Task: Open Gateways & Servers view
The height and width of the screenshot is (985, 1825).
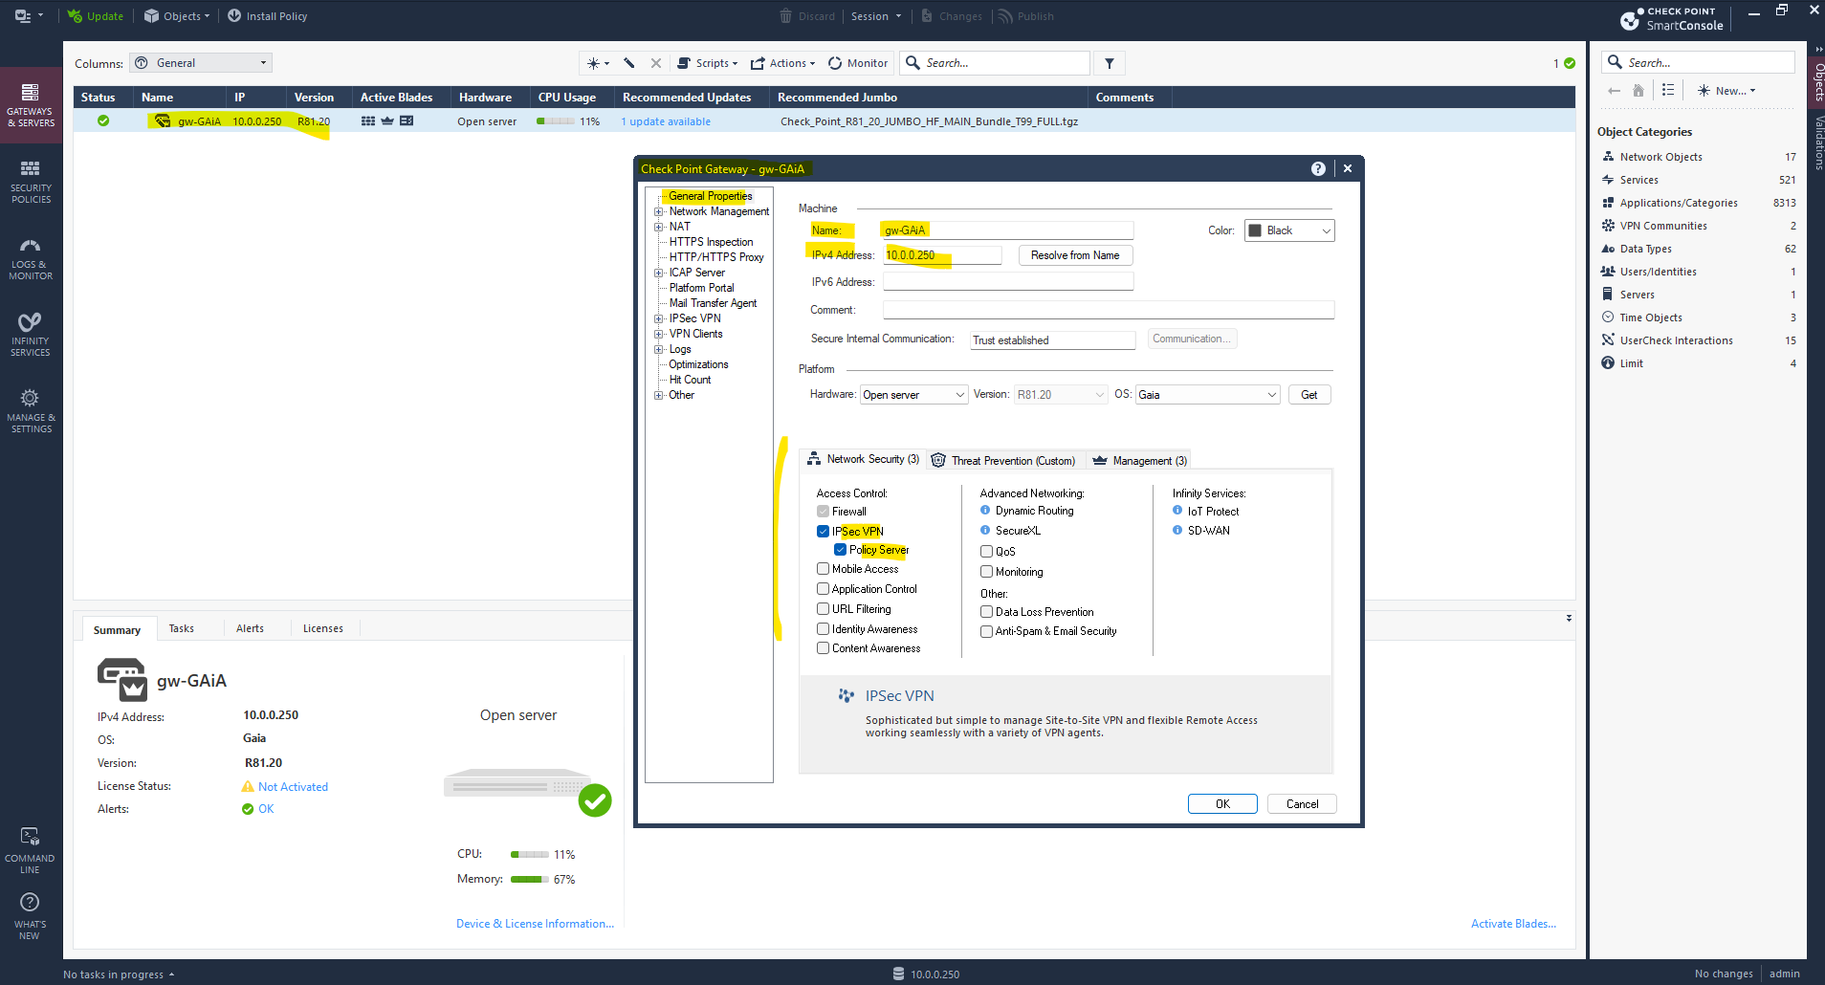Action: (x=31, y=105)
